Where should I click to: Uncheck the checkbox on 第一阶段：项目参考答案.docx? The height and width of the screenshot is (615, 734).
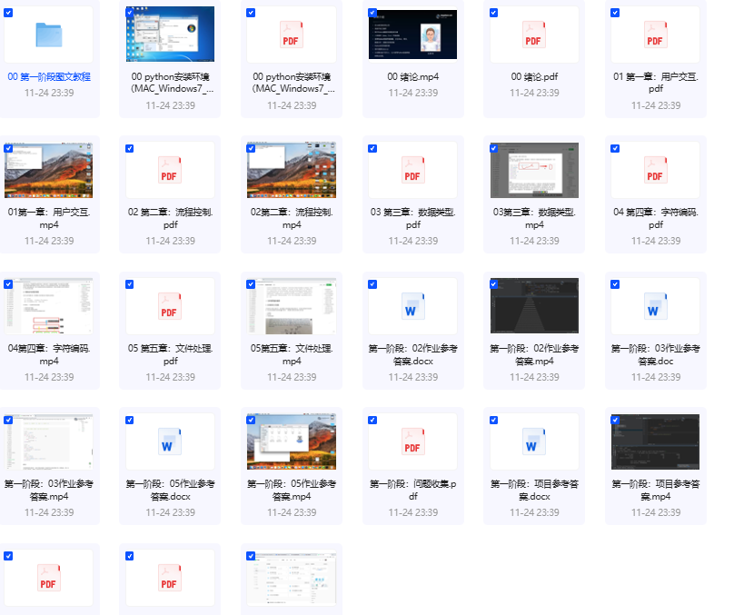(494, 421)
